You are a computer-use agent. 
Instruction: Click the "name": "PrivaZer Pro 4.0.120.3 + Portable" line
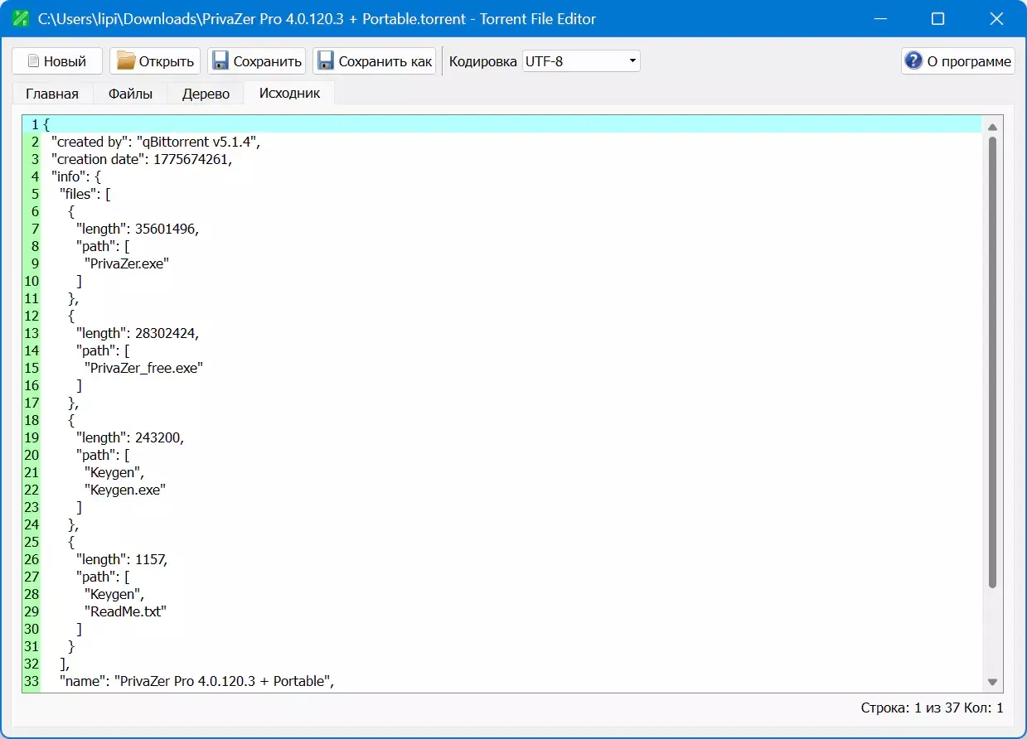(x=196, y=681)
